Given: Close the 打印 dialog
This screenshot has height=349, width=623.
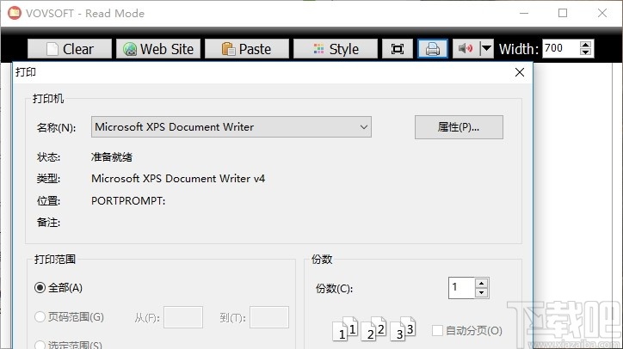Looking at the screenshot, I should [x=519, y=72].
